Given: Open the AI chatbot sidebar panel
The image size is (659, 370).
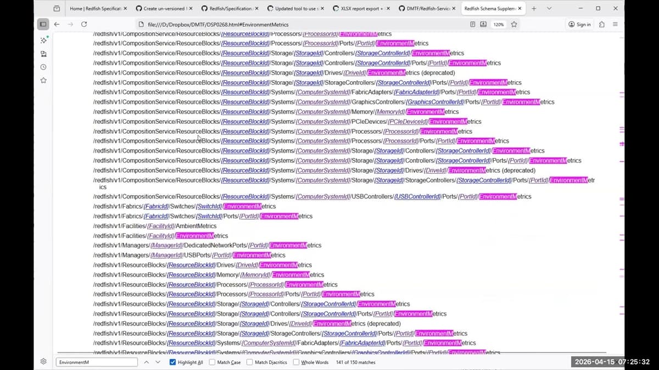Looking at the screenshot, I should point(43,41).
